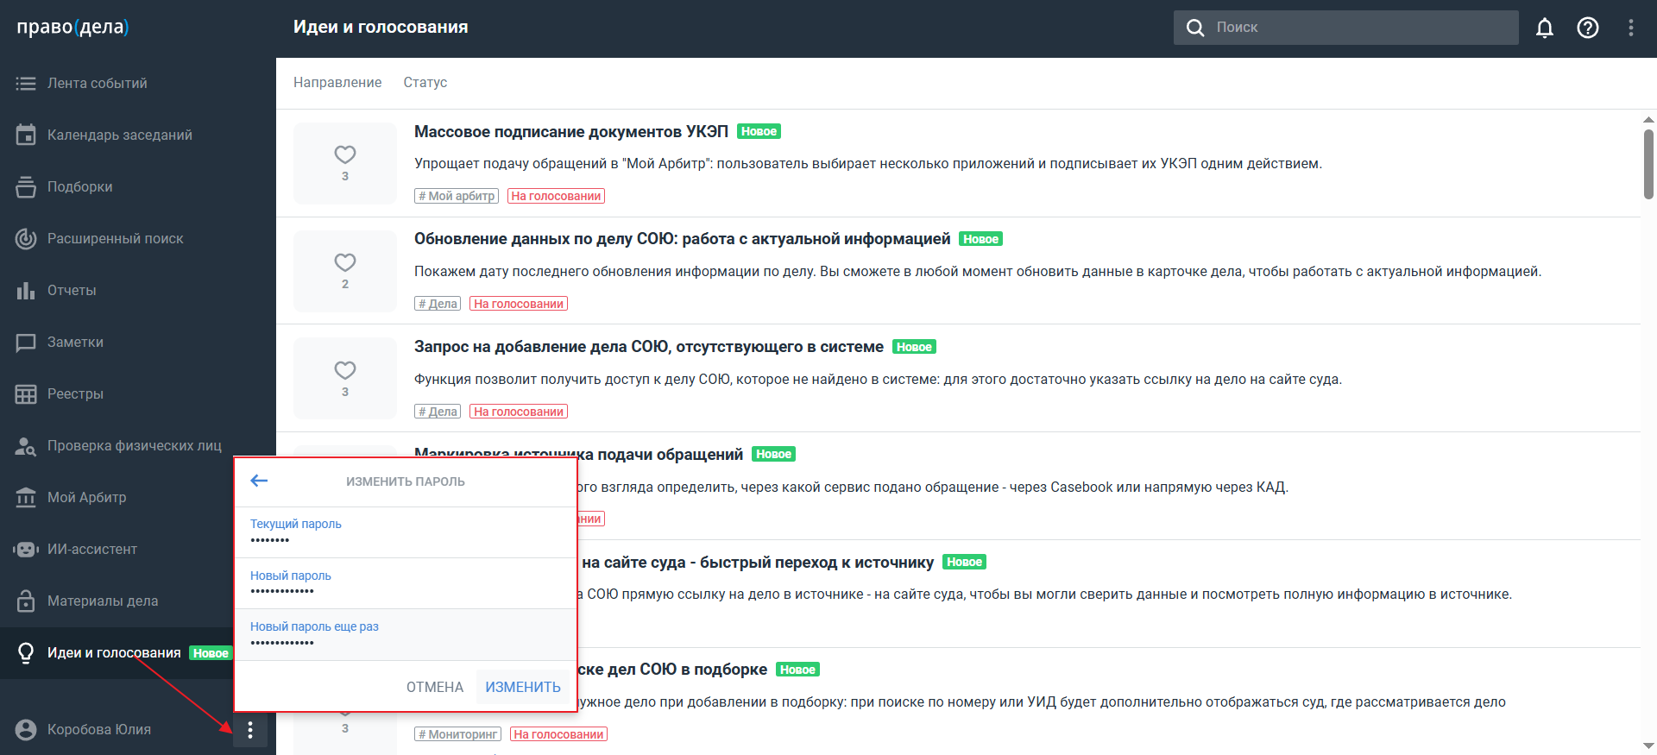Open Отчеты in the sidebar
Viewport: 1657px width, 755px height.
72,290
